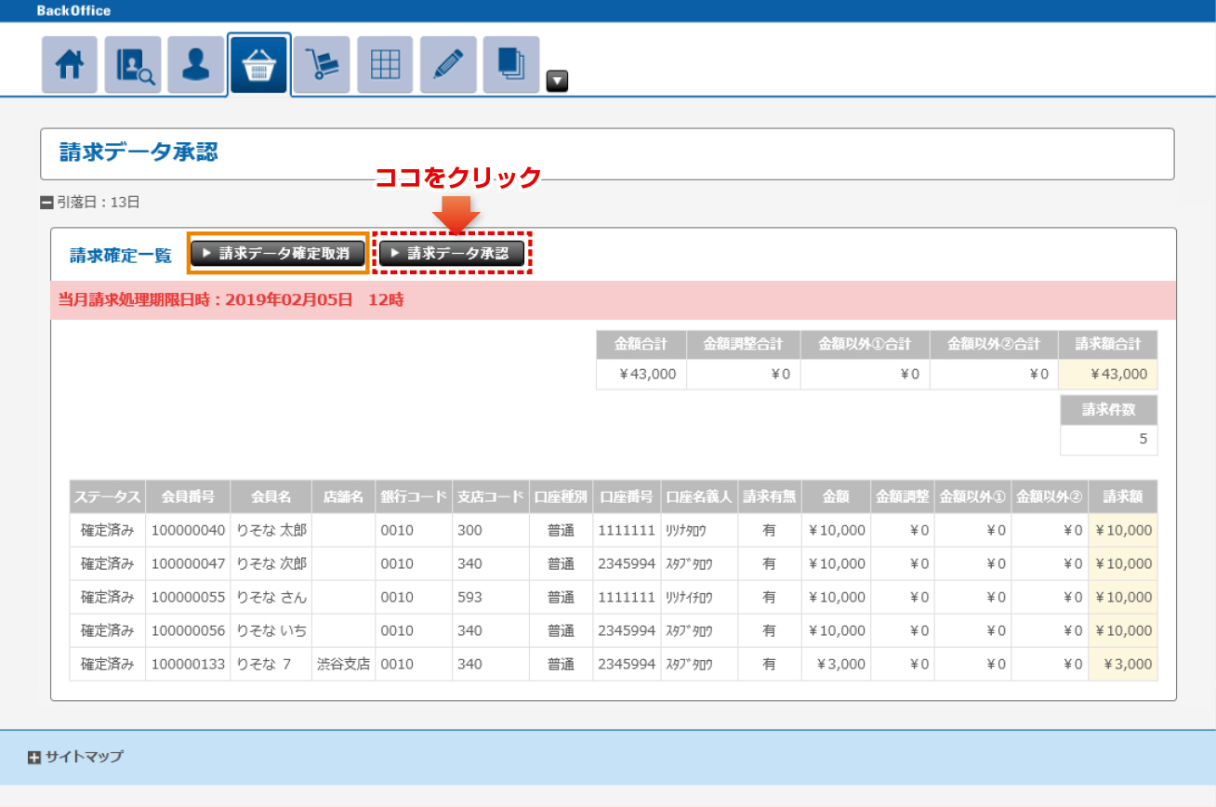The image size is (1216, 807).
Task: Open the hand truck delivery icon
Action: [322, 65]
